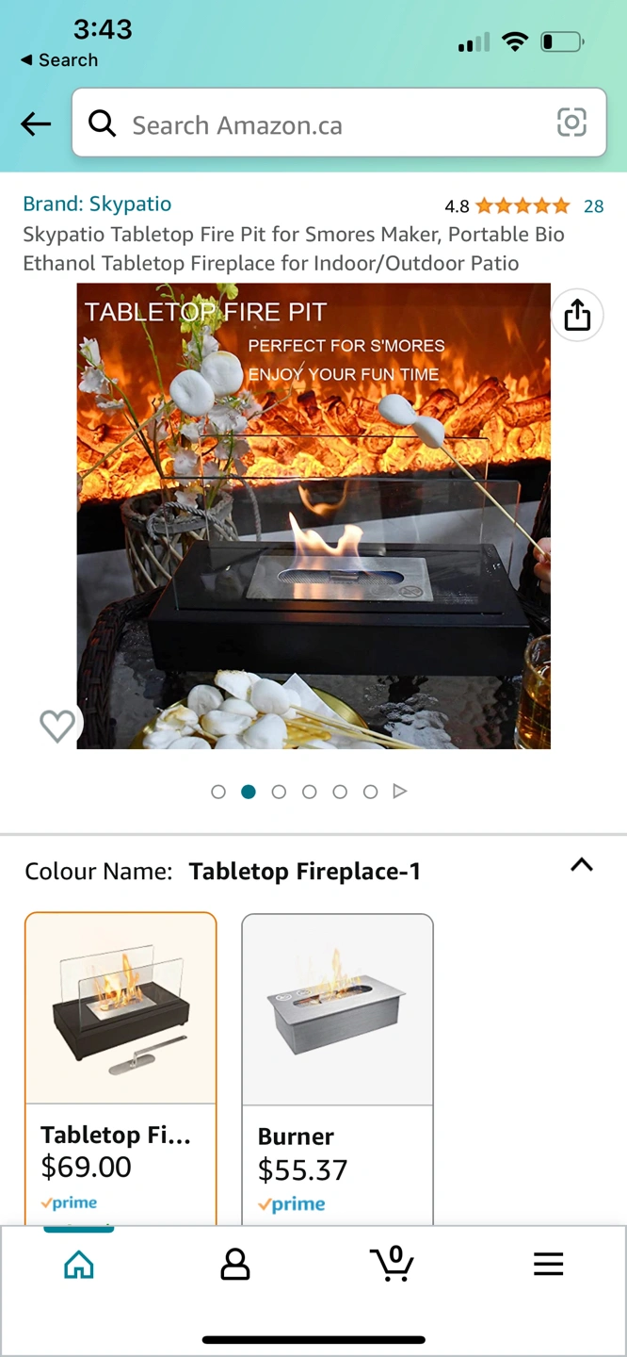View the shopping cart
Image resolution: width=627 pixels, height=1357 pixels.
[x=392, y=1264]
